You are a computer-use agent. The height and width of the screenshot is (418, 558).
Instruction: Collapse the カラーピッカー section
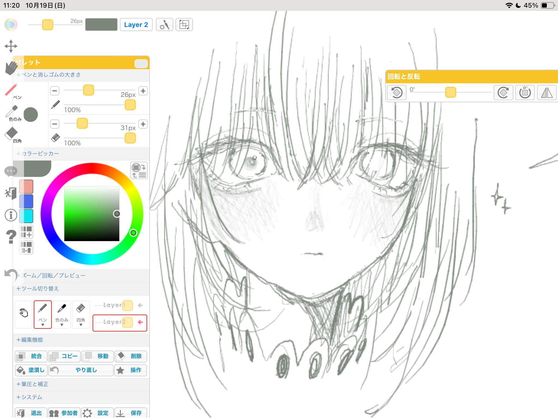click(x=38, y=154)
